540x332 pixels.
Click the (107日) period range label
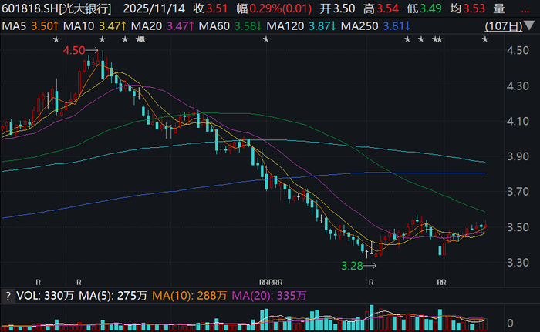click(x=504, y=26)
